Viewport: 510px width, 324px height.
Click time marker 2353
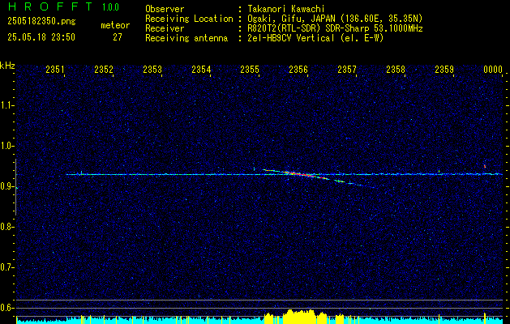(152, 69)
